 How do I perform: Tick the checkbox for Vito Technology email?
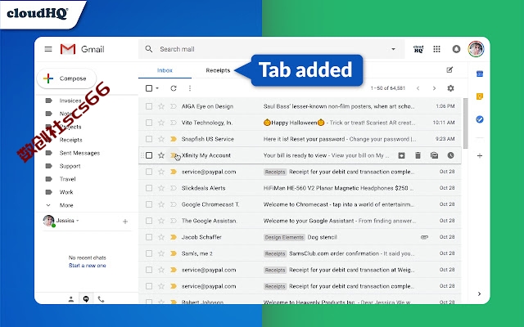click(x=149, y=123)
